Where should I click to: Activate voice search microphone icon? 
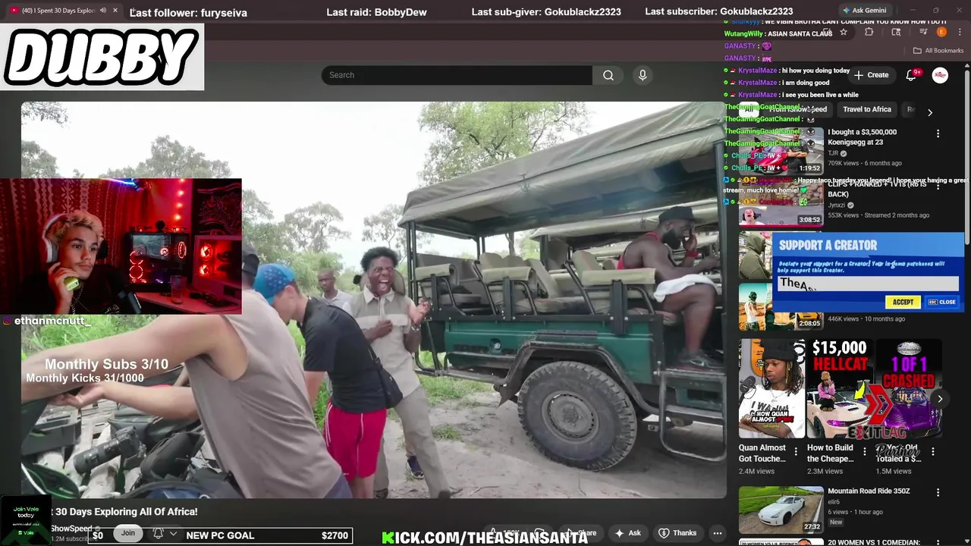pyautogui.click(x=643, y=75)
